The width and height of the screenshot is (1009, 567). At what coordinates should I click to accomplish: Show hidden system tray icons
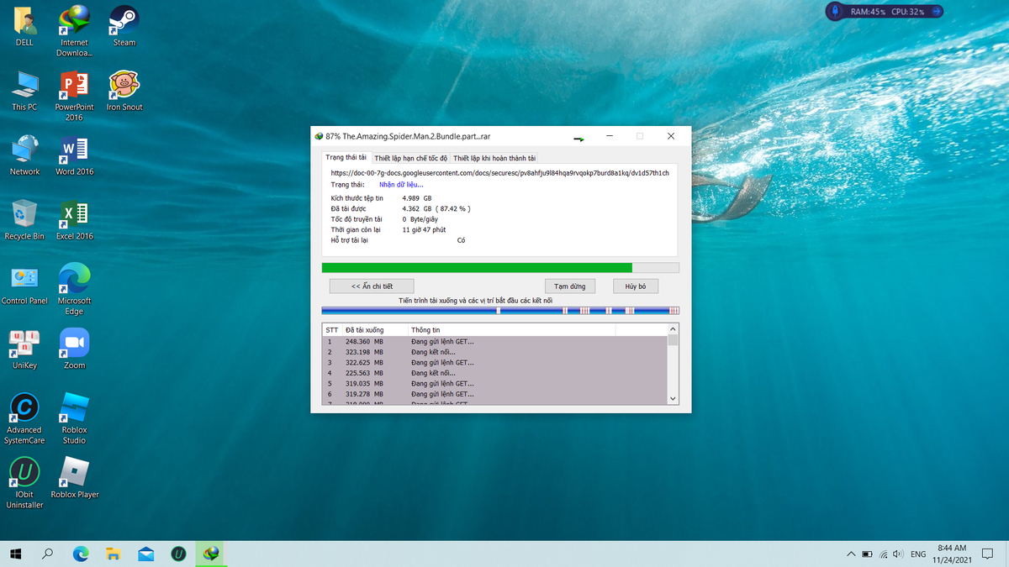[x=851, y=554]
